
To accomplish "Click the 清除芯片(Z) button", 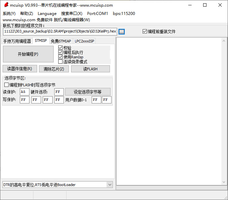I will tap(54, 69).
